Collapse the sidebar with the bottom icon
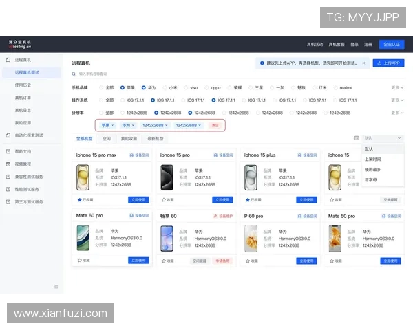The width and height of the screenshot is (413, 330). click(x=56, y=287)
